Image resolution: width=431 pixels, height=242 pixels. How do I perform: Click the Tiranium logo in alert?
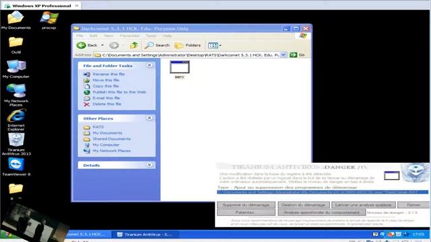click(416, 173)
